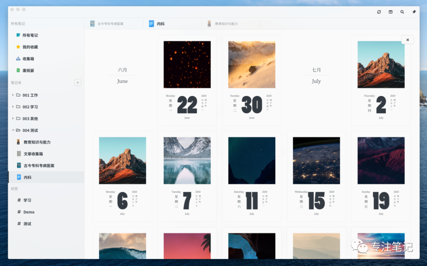Image resolution: width=427 pixels, height=266 pixels.
Task: Click the icon on the 教育知识与能力 tab
Action: [209, 24]
